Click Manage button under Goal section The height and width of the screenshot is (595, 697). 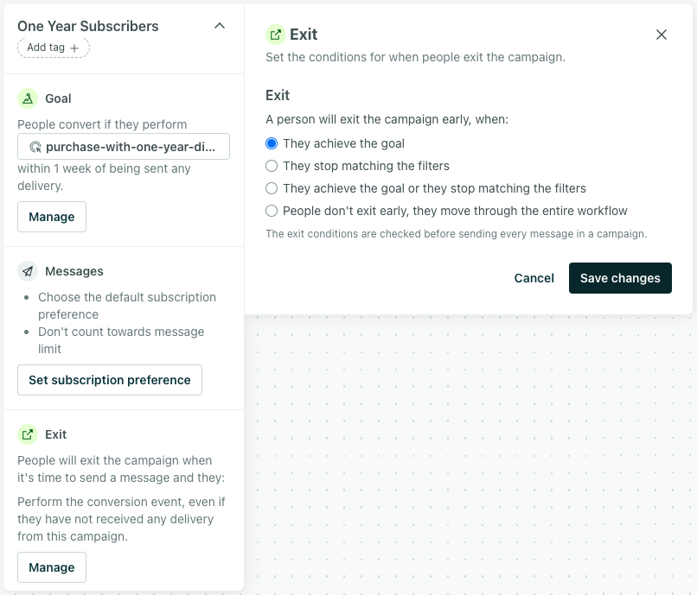click(x=52, y=217)
